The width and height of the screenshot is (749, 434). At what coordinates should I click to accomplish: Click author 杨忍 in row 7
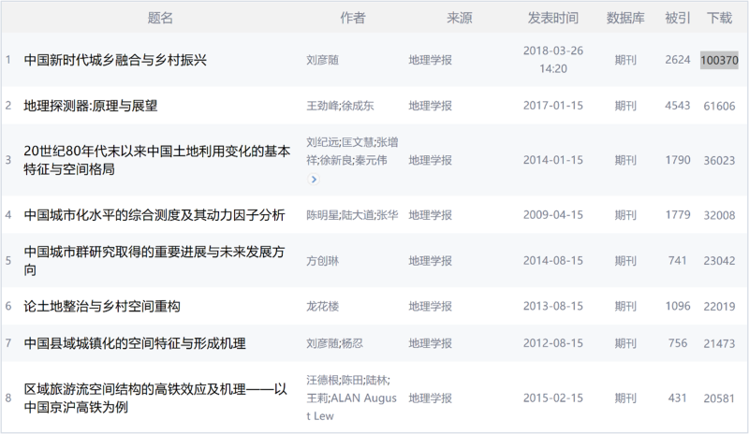tap(358, 343)
